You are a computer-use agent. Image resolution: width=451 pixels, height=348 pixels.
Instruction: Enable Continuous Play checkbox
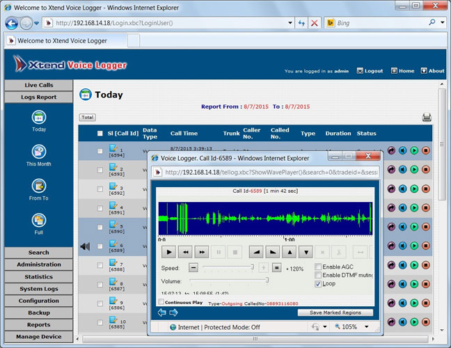161,301
